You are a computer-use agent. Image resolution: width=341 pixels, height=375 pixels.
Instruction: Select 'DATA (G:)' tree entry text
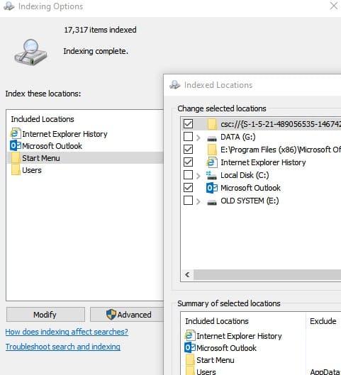[238, 137]
